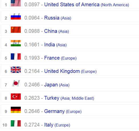Click the United States flag icon

[x=16, y=3]
